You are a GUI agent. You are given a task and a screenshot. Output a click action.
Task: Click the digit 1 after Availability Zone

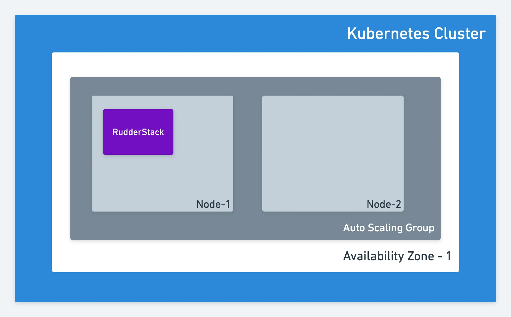pyautogui.click(x=449, y=256)
